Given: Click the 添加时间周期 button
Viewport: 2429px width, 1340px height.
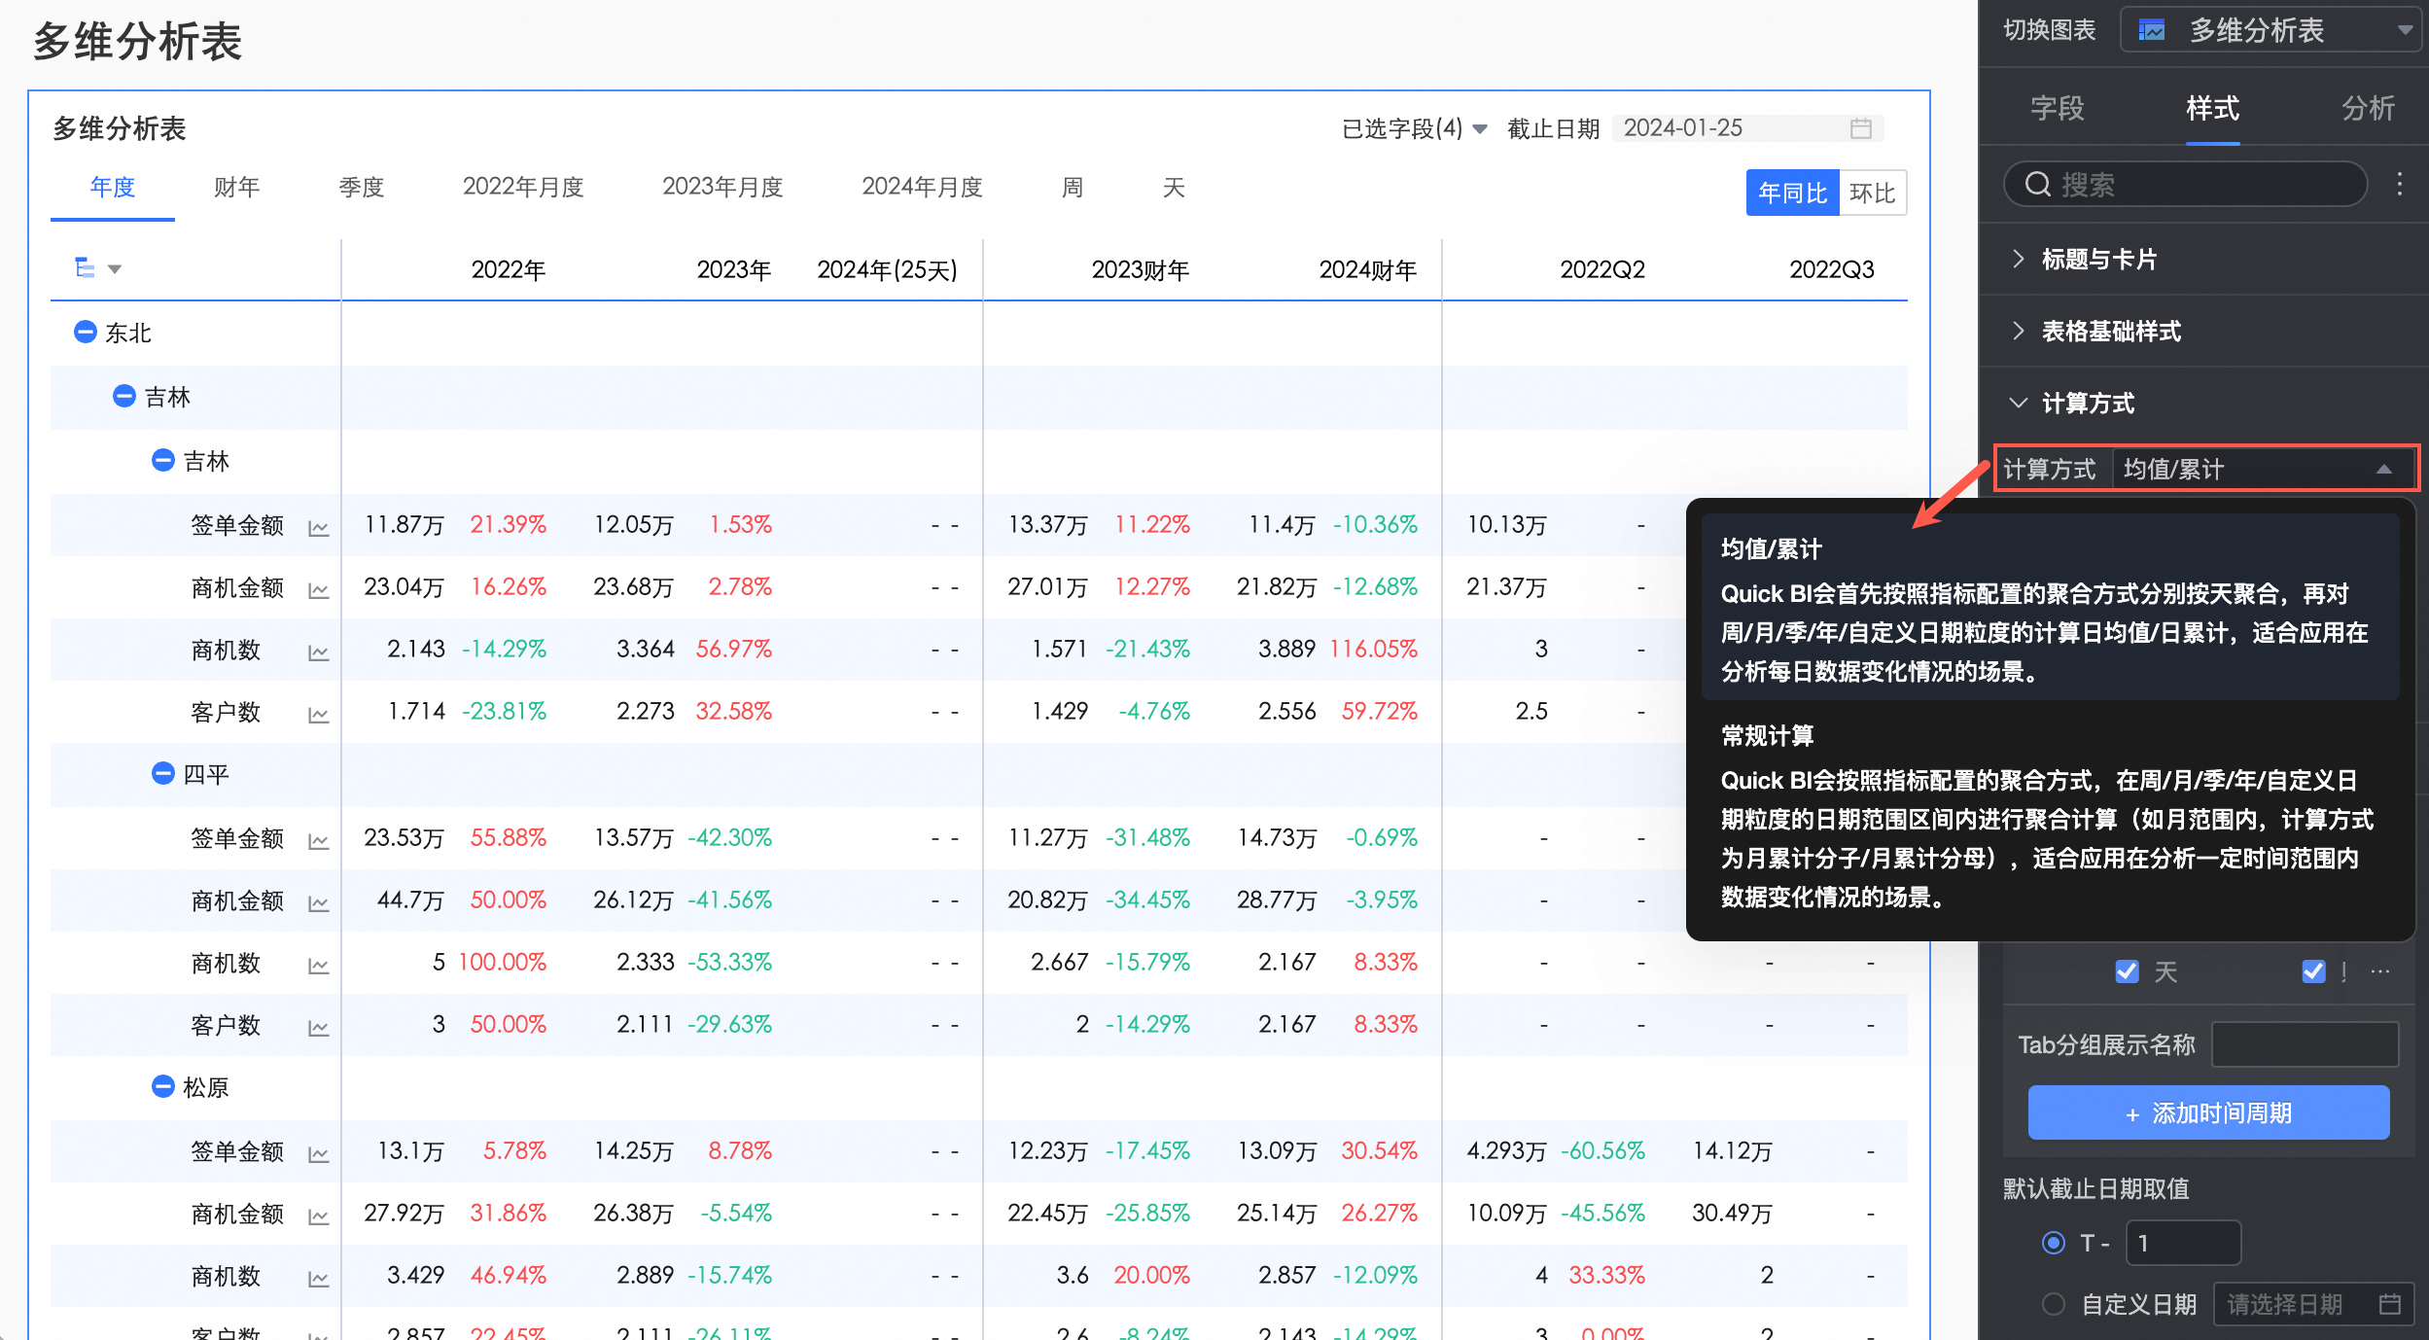Looking at the screenshot, I should tap(2208, 1112).
